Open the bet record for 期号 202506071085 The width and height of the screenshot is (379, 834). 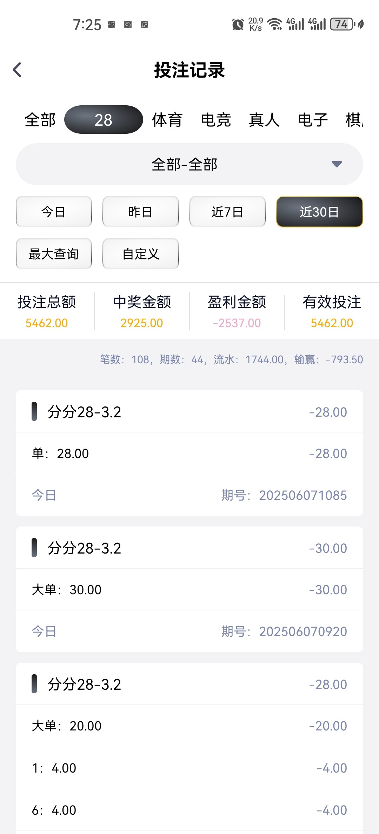tap(189, 453)
